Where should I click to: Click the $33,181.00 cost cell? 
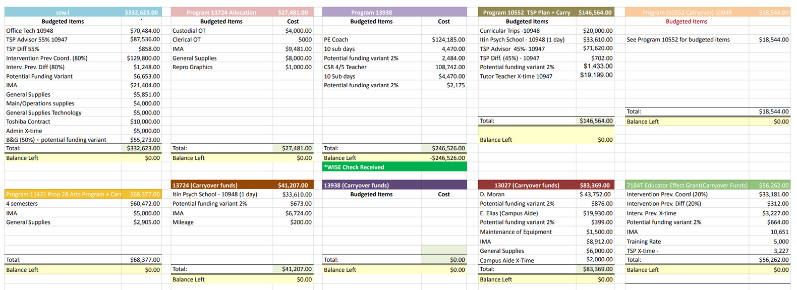click(x=769, y=194)
